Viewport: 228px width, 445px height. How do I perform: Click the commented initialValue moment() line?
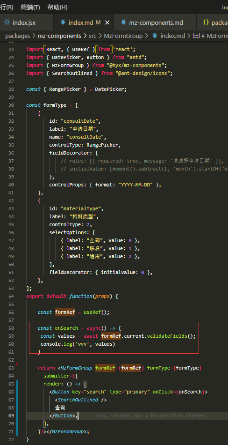coord(144,169)
